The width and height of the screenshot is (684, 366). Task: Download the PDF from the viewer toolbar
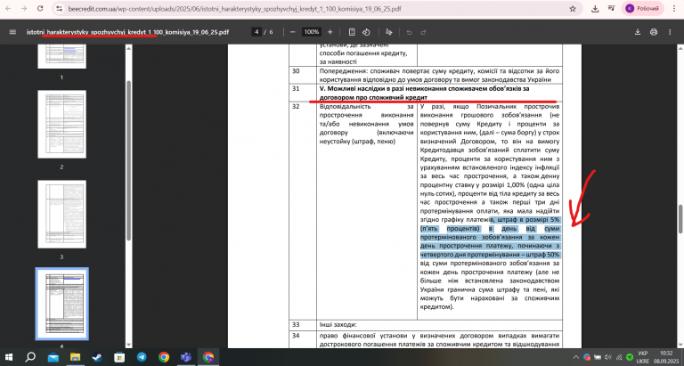pyautogui.click(x=638, y=32)
